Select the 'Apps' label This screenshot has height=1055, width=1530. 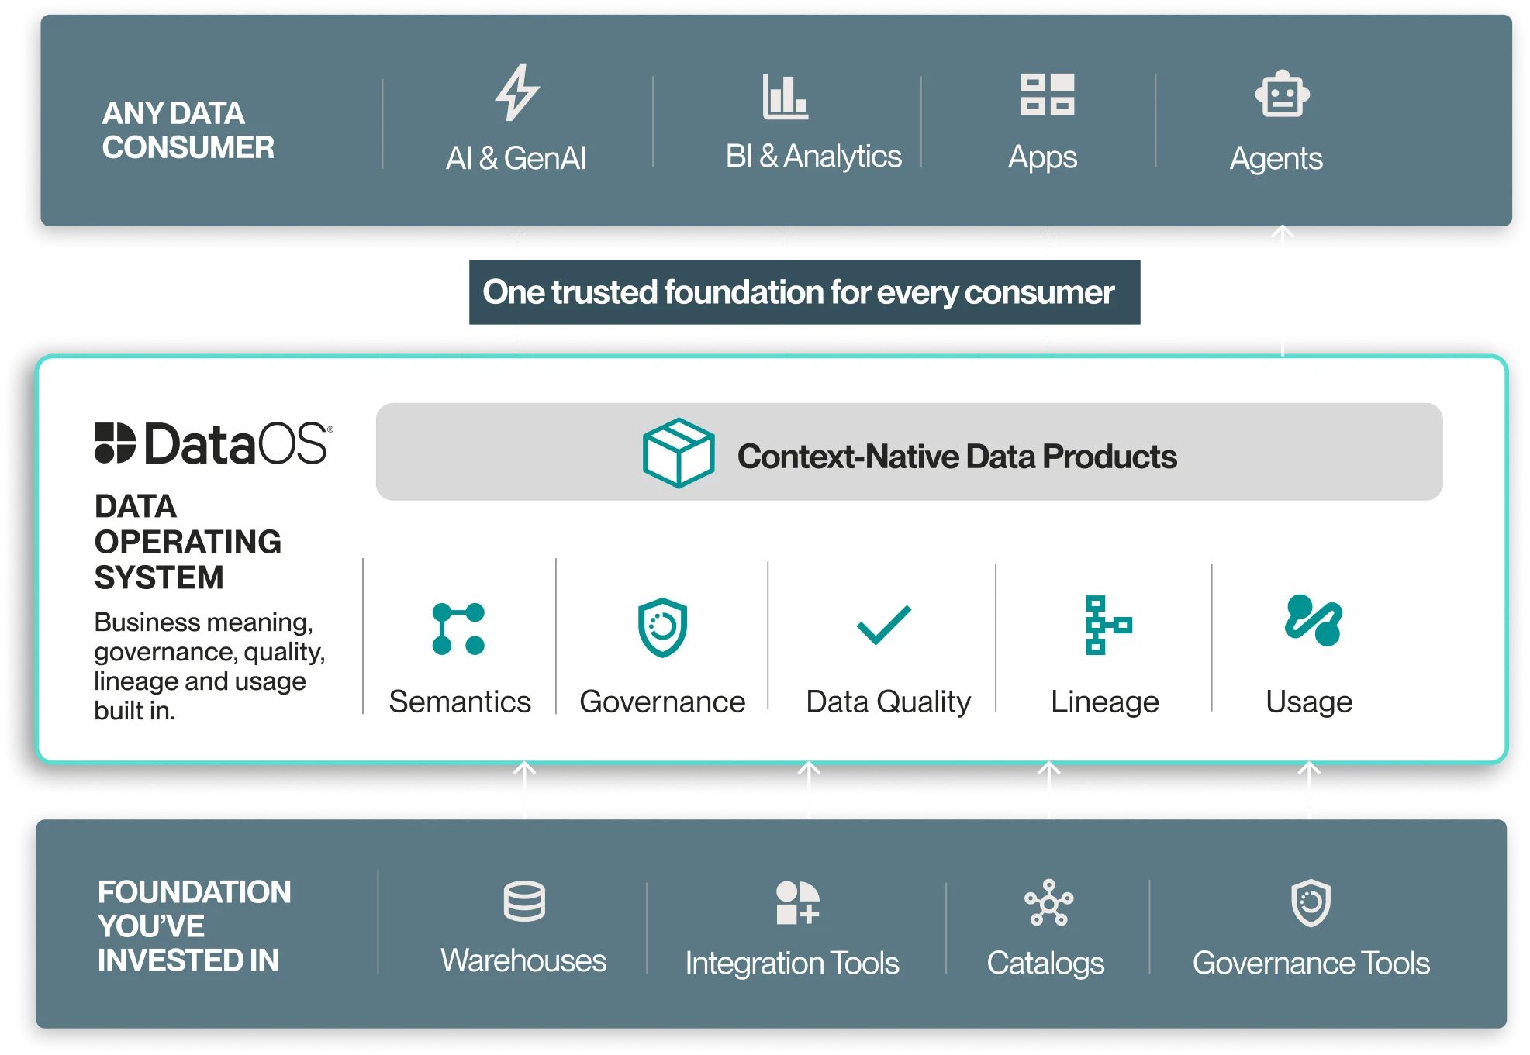point(1042,157)
